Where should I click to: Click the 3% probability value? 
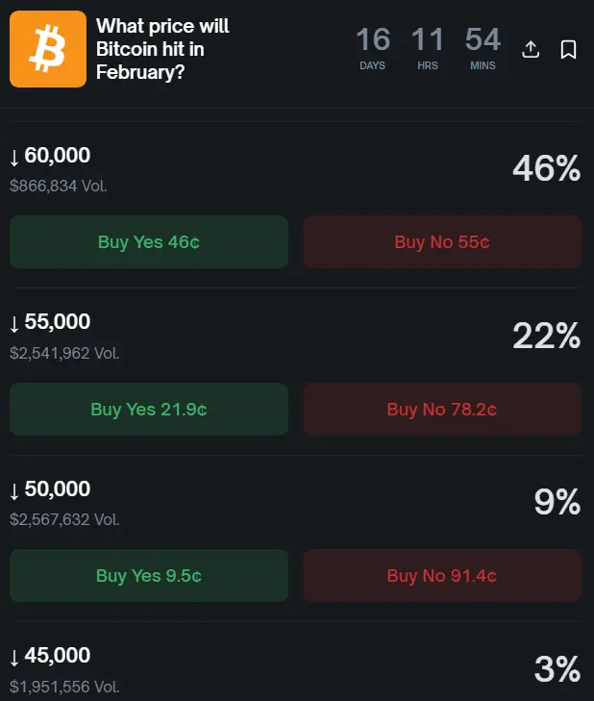point(557,669)
